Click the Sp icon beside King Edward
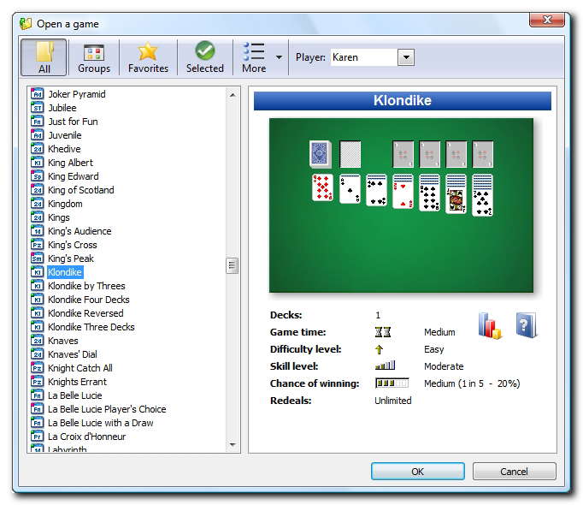Viewport: 583px width, 505px height. (37, 176)
